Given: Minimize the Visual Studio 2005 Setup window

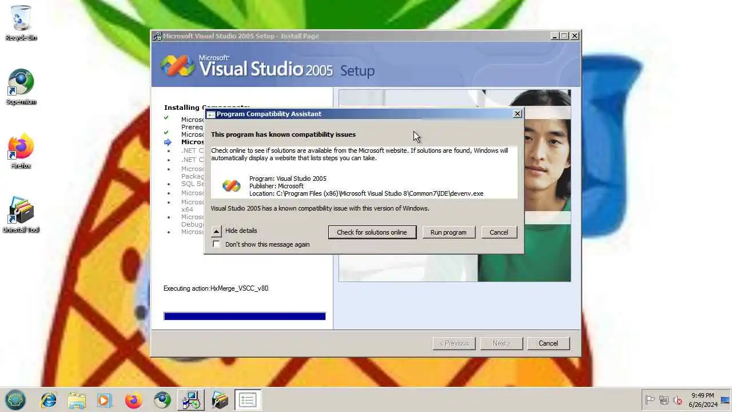Looking at the screenshot, I should 555,36.
